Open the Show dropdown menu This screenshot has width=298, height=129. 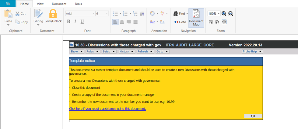coord(77,52)
